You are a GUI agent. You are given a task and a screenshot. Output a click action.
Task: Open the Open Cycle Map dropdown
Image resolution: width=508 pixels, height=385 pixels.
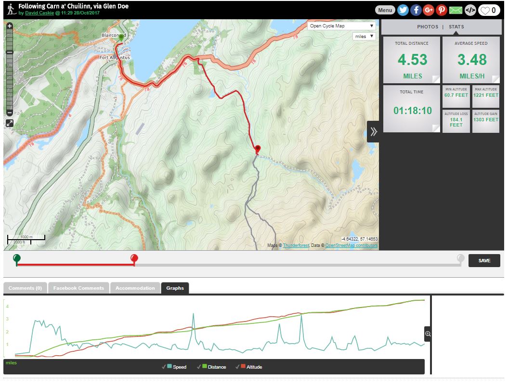[341, 26]
